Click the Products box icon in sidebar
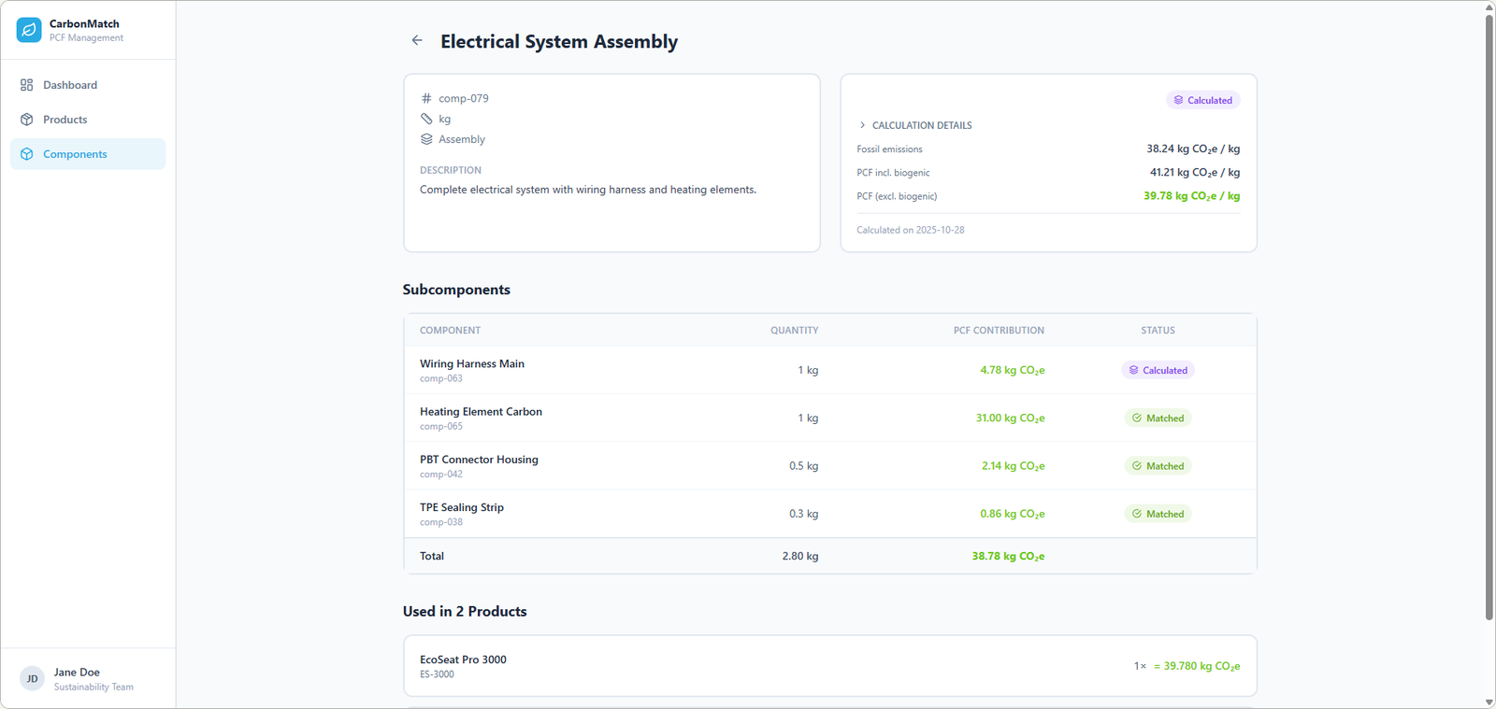Viewport: 1496px width, 709px height. click(x=27, y=120)
